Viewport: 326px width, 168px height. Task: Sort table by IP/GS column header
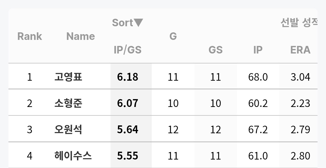(x=127, y=50)
